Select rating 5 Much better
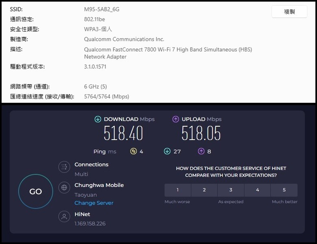317x244 pixels. 284,190
